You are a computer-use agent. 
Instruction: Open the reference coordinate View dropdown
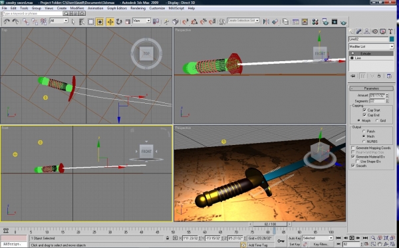(142, 21)
